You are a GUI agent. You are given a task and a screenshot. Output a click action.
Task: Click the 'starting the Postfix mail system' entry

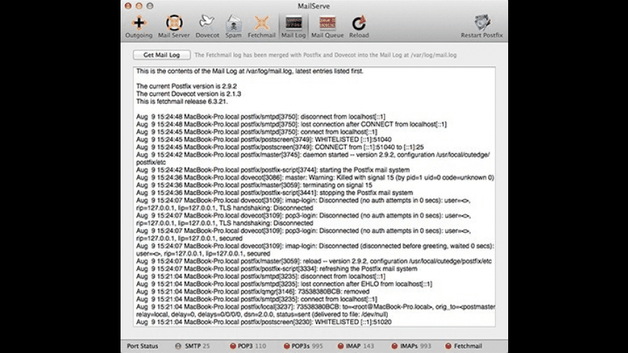click(x=273, y=170)
